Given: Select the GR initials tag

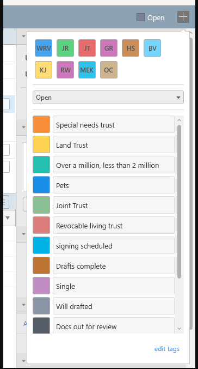Looking at the screenshot, I should point(109,48).
